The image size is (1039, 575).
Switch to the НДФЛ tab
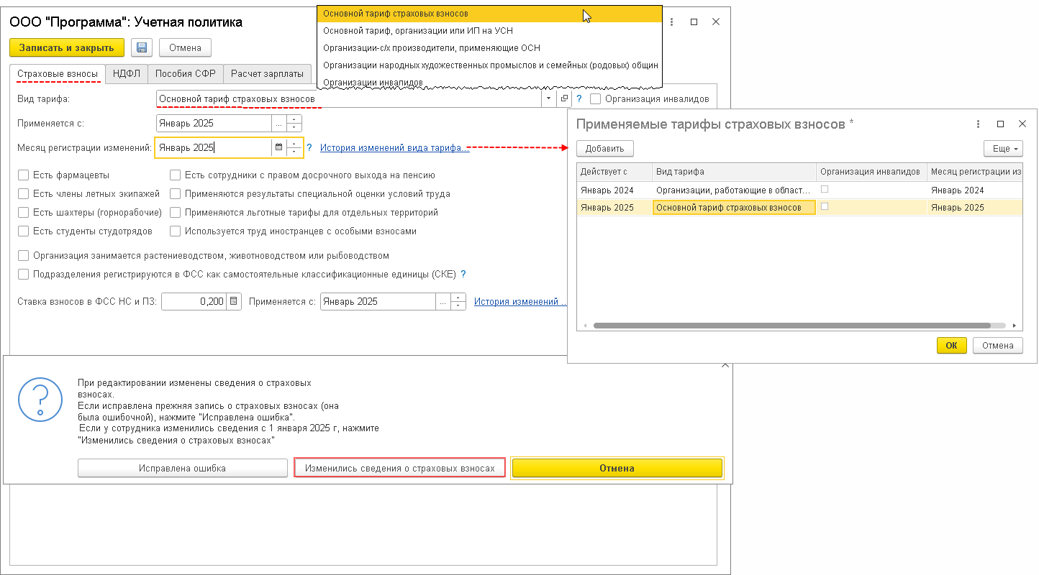tap(127, 73)
